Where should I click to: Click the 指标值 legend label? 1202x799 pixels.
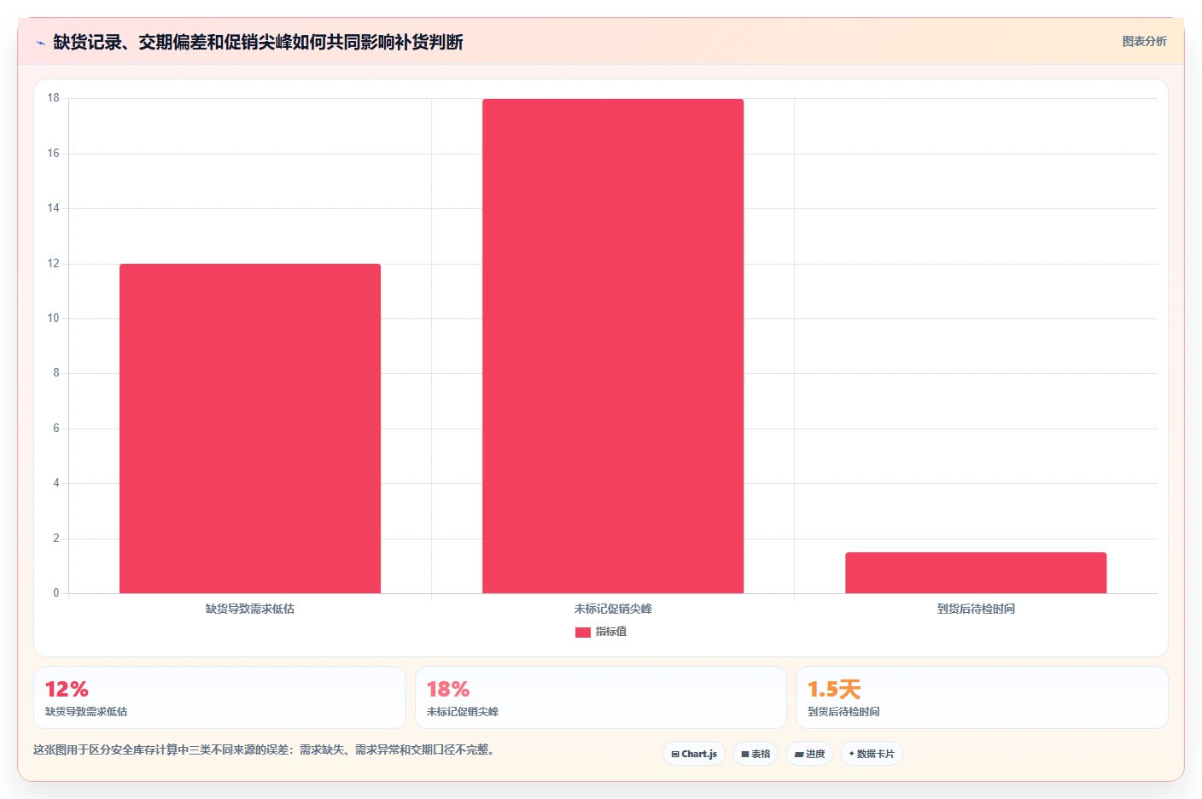(611, 632)
